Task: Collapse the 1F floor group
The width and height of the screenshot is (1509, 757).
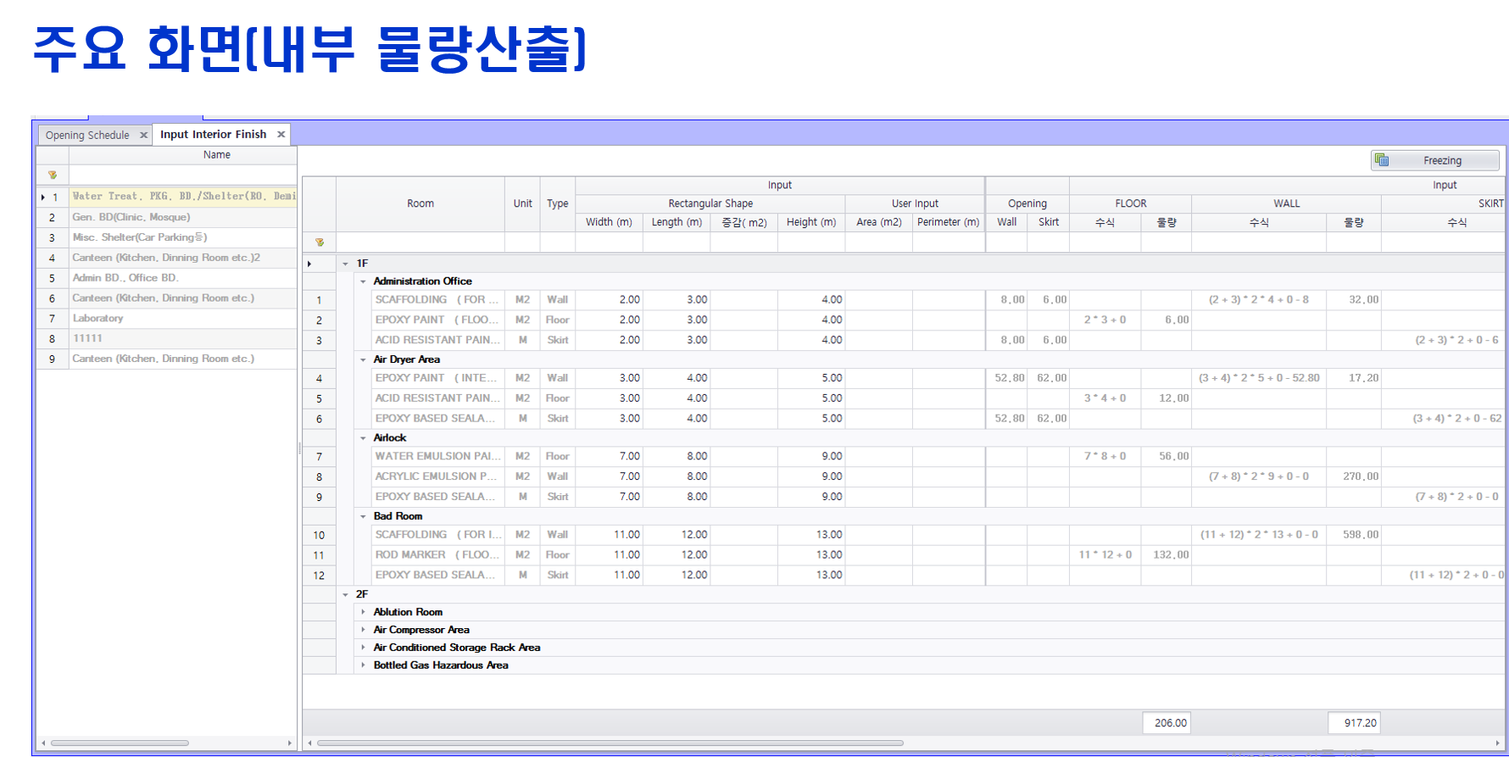Action: pyautogui.click(x=345, y=264)
